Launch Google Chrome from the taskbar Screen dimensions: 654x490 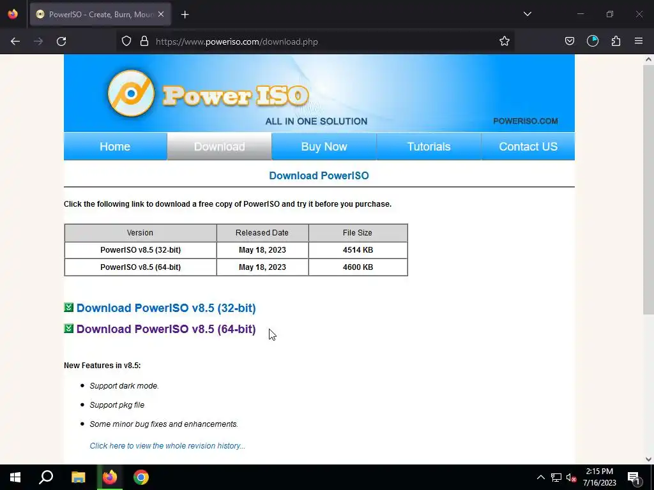(141, 477)
